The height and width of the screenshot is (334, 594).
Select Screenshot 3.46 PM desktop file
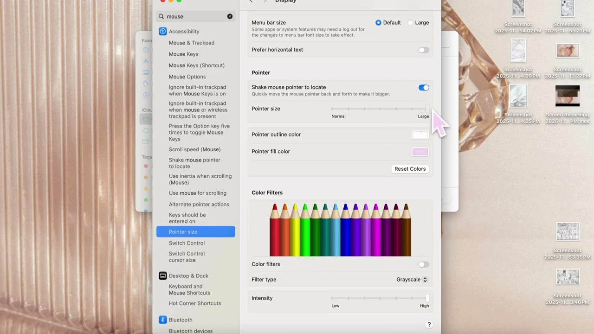pos(567,287)
